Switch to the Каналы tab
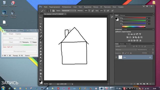The width and height of the screenshot is (160, 90). tap(122, 44)
